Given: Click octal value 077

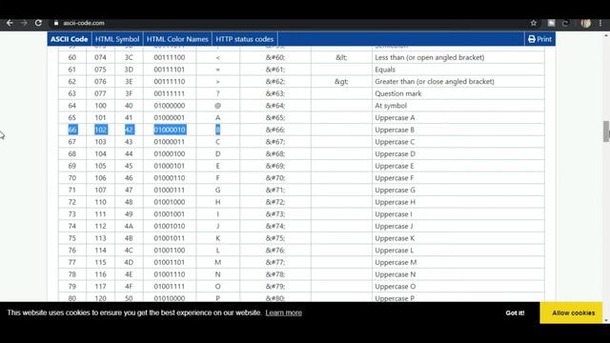Looking at the screenshot, I should coord(100,93).
